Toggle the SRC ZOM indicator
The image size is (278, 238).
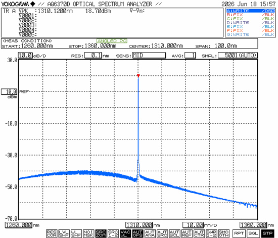tap(101, 233)
